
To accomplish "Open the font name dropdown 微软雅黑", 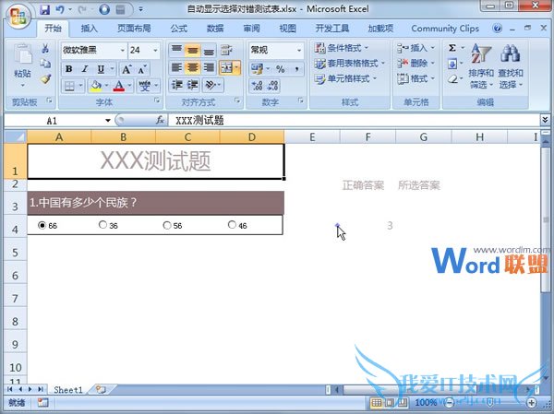I will 122,51.
